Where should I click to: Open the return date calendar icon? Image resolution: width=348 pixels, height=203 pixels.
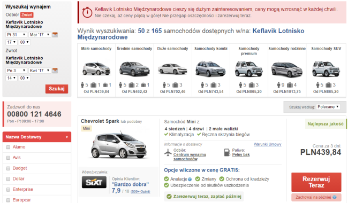(x=55, y=71)
